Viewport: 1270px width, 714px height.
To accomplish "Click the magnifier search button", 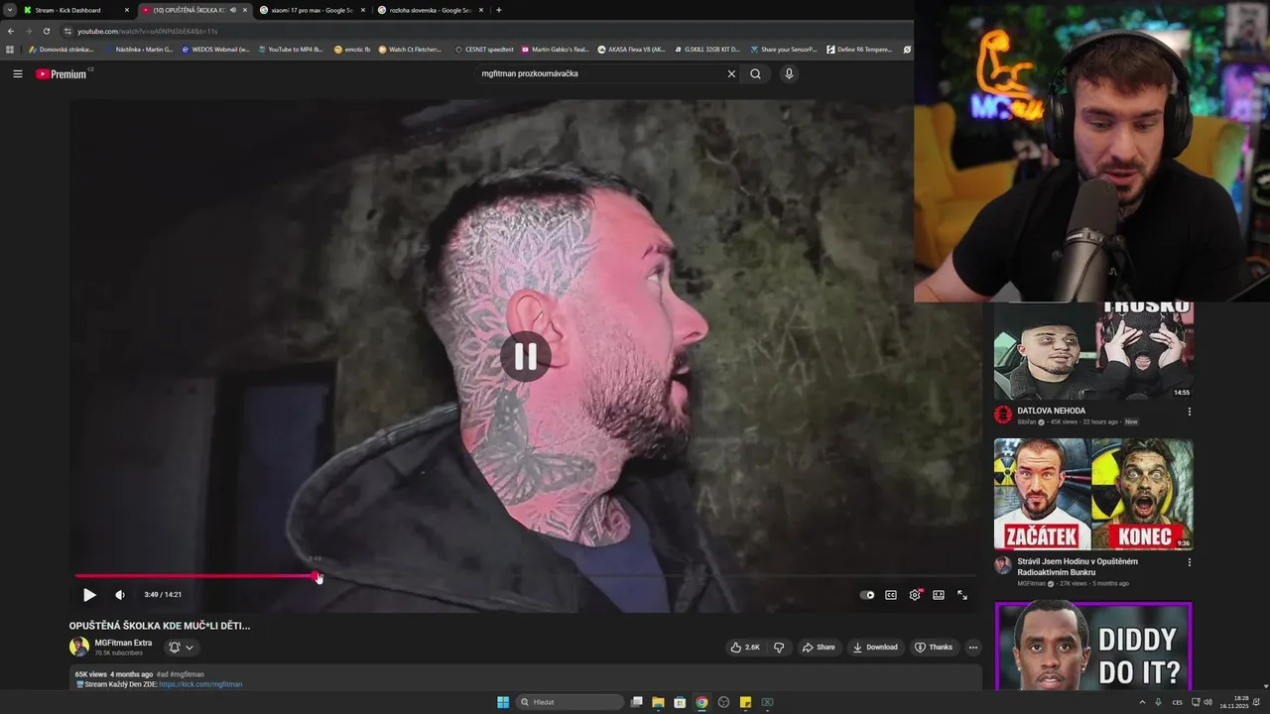I will pyautogui.click(x=755, y=73).
